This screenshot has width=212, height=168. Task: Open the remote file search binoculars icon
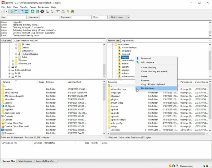72,11
